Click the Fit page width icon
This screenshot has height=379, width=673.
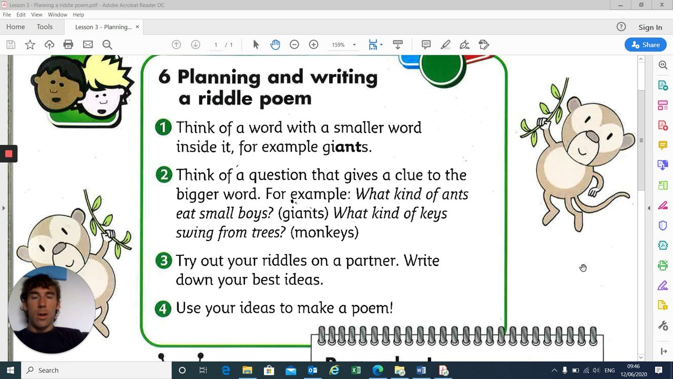(x=373, y=45)
